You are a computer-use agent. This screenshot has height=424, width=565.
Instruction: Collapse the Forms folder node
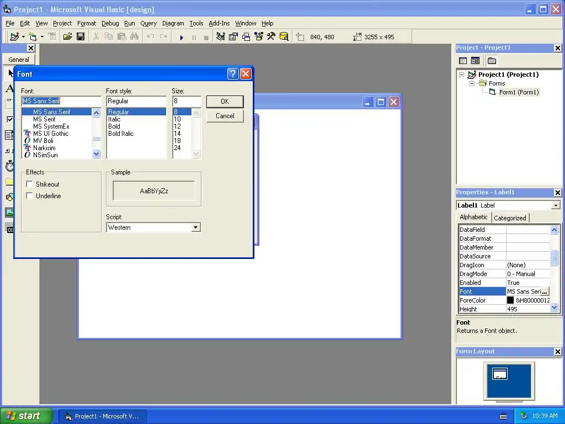tap(472, 83)
